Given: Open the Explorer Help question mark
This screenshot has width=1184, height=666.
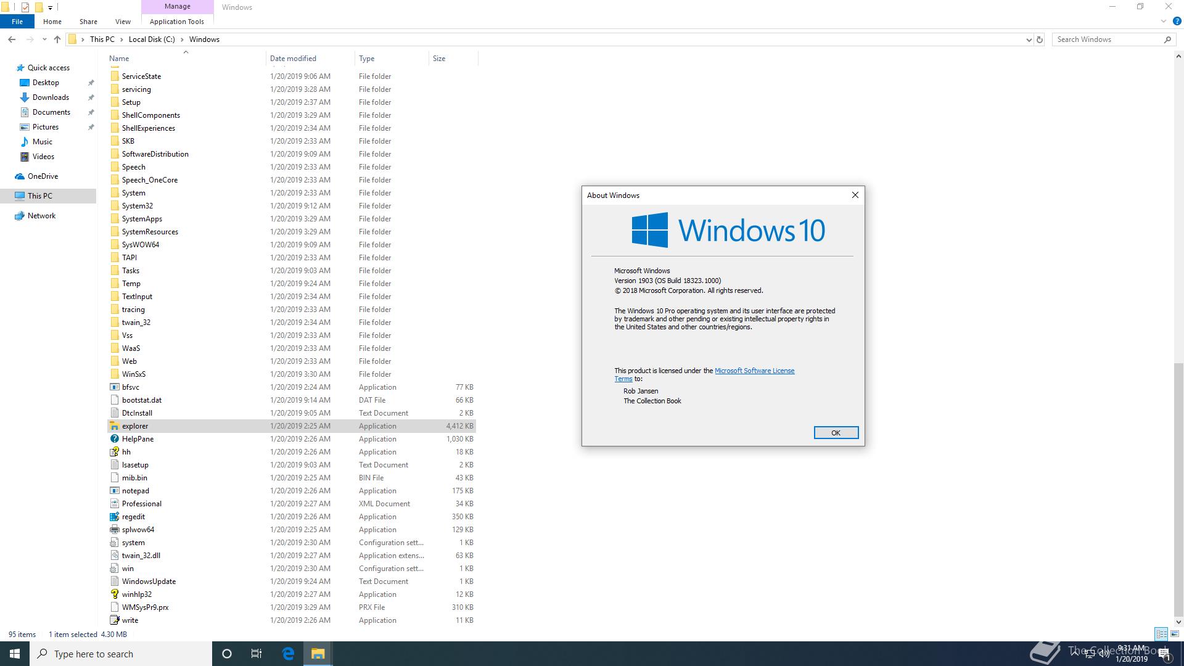Looking at the screenshot, I should tap(1177, 22).
